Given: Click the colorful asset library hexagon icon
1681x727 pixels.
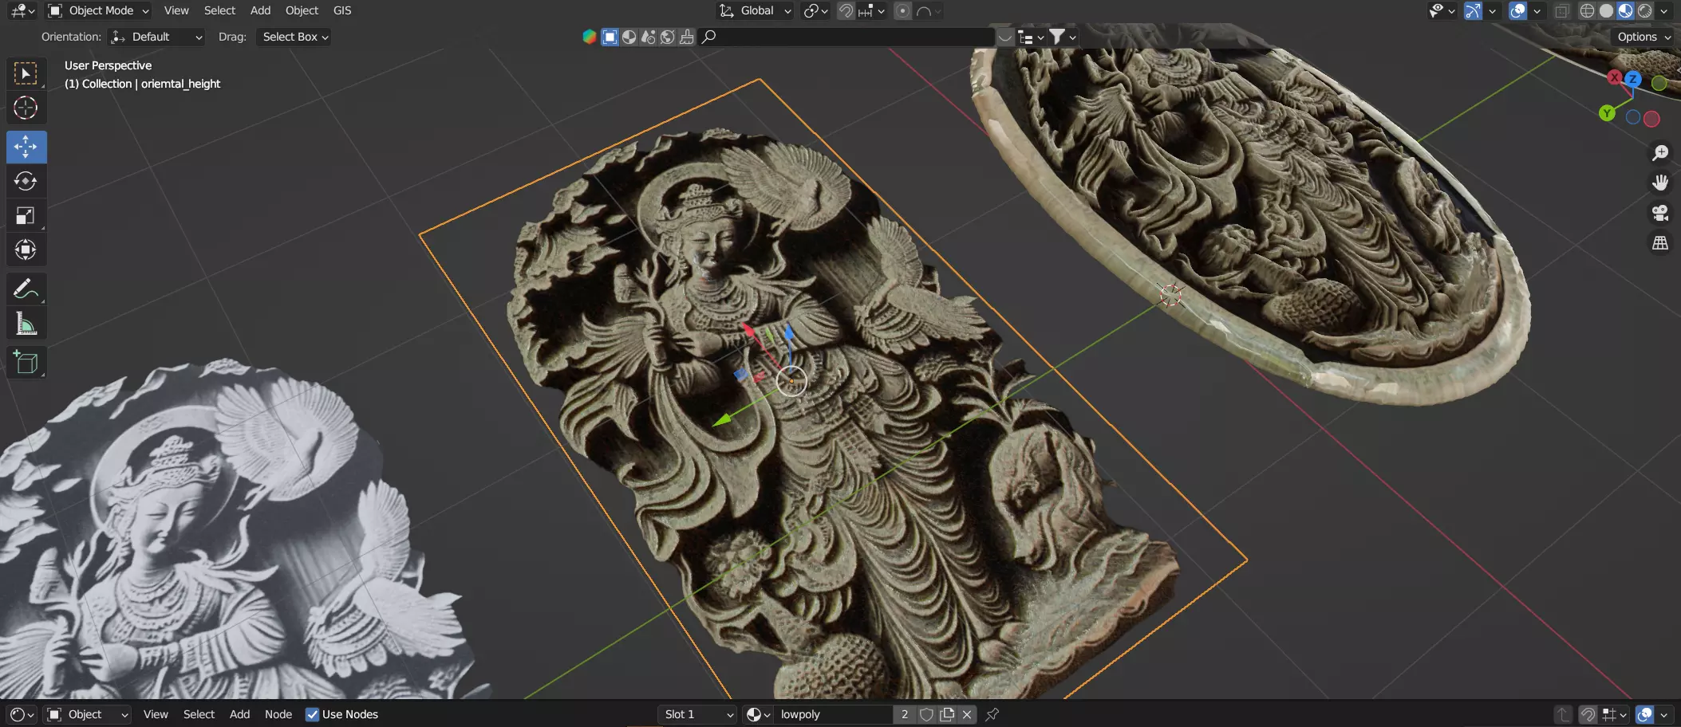Looking at the screenshot, I should (590, 37).
